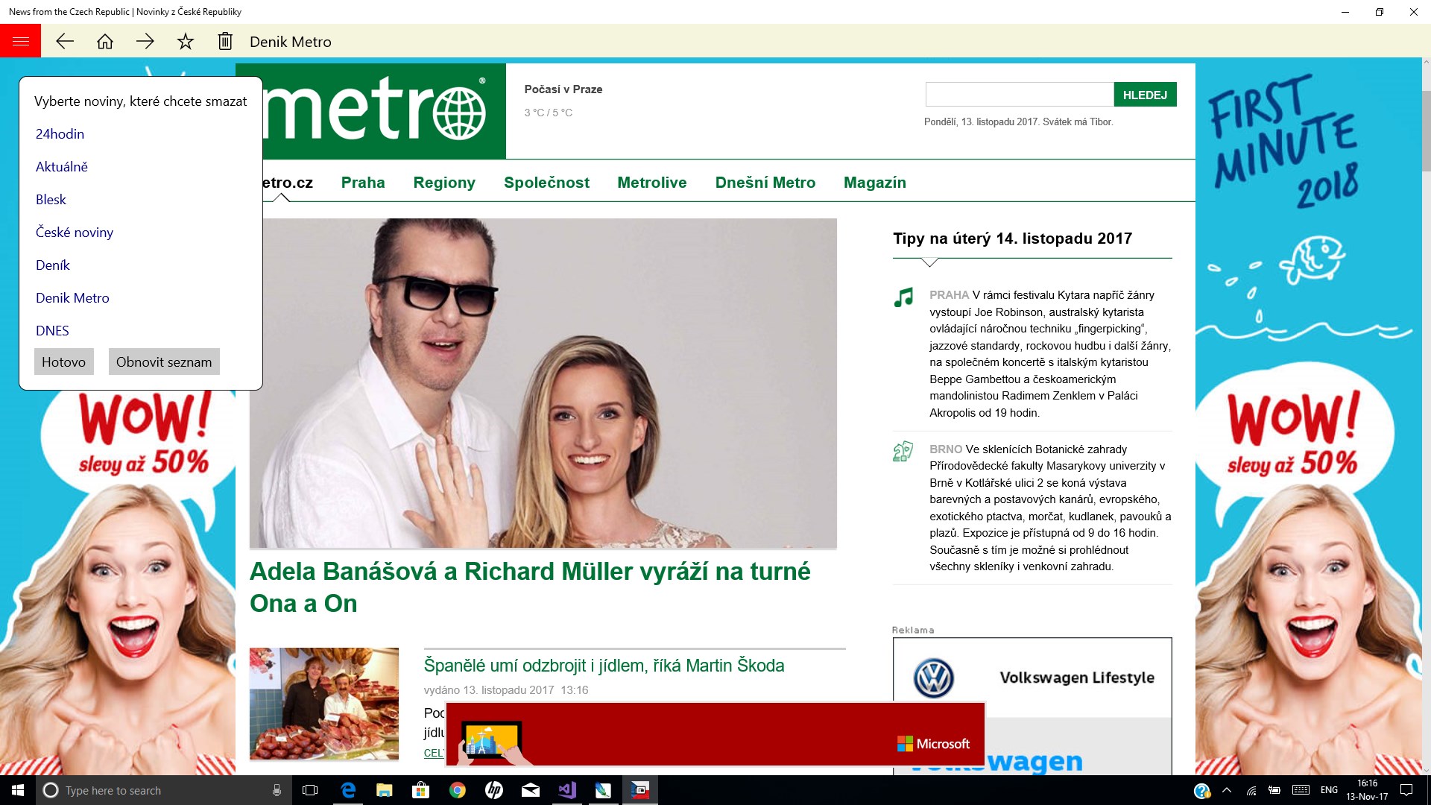1431x805 pixels.
Task: Choose 24hodin from newspaper list
Action: (60, 134)
